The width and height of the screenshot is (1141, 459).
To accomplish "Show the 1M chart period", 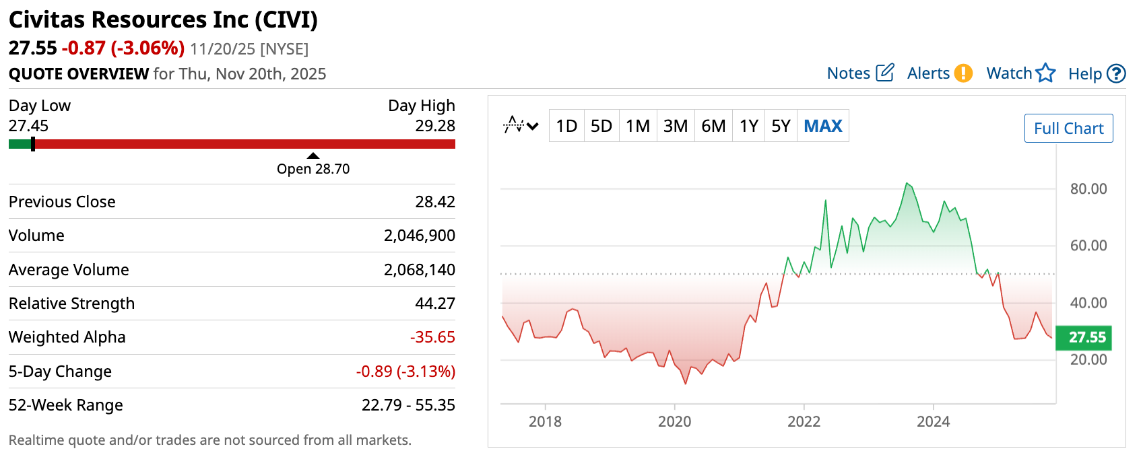I will click(x=637, y=126).
